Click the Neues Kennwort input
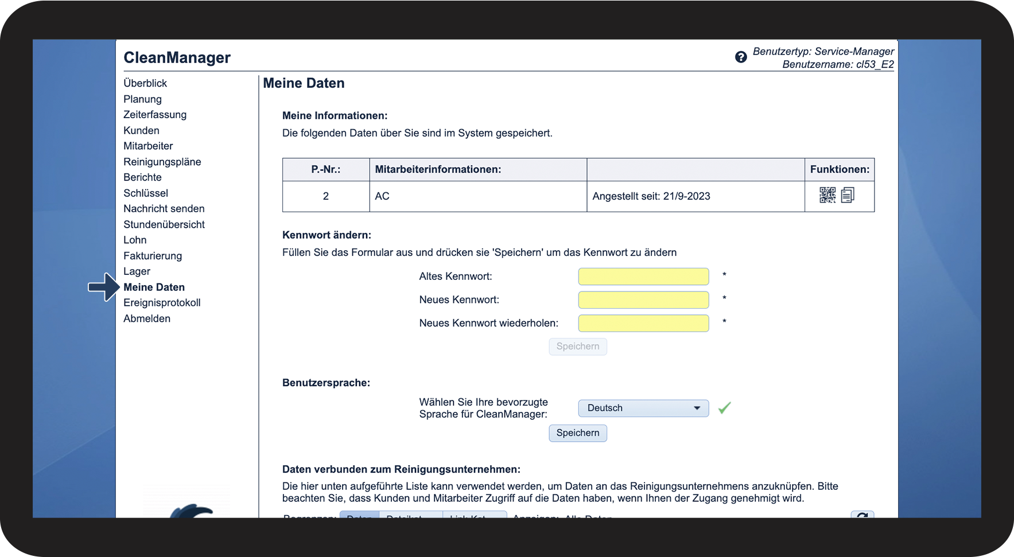Screen dimensions: 1014x557 coord(643,300)
